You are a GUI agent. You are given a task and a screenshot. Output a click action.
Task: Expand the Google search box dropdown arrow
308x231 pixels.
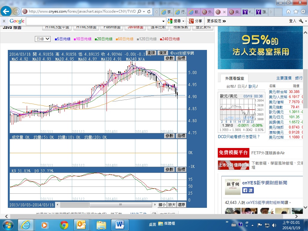[x=163, y=21]
